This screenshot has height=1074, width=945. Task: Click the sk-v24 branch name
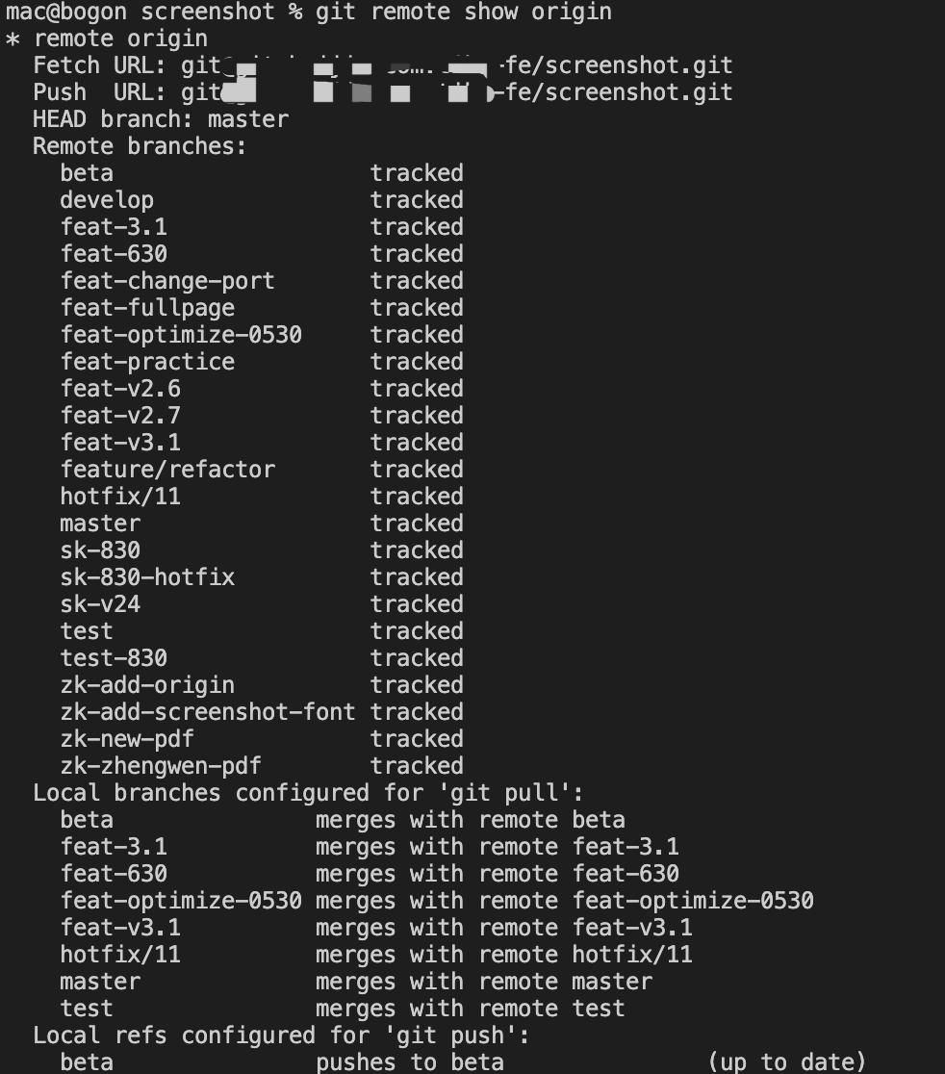(x=100, y=604)
